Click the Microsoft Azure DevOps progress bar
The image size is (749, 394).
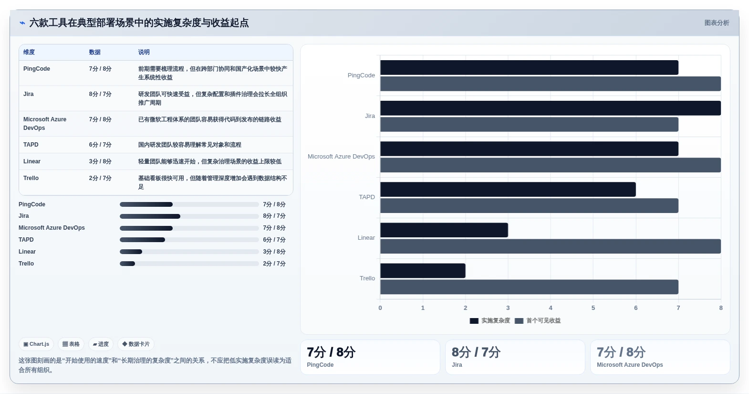click(x=189, y=228)
